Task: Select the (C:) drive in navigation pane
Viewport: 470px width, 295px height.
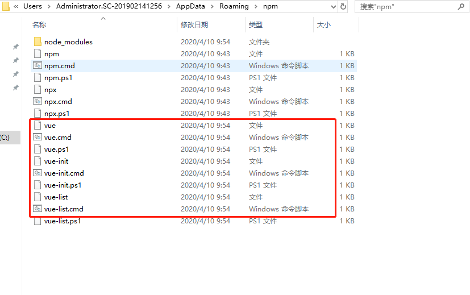Action: point(10,138)
